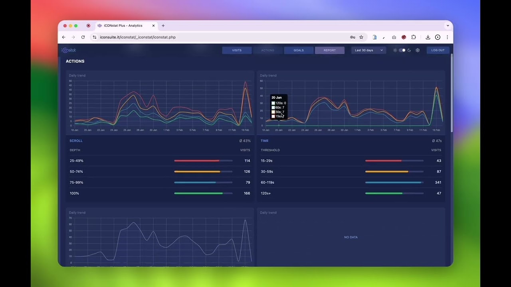The image size is (511, 287).
Task: Click the SCROLL section heading
Action: [76, 141]
